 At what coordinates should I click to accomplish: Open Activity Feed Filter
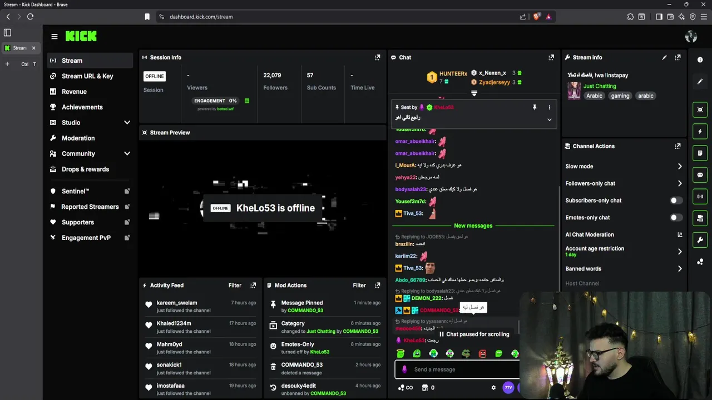click(235, 285)
